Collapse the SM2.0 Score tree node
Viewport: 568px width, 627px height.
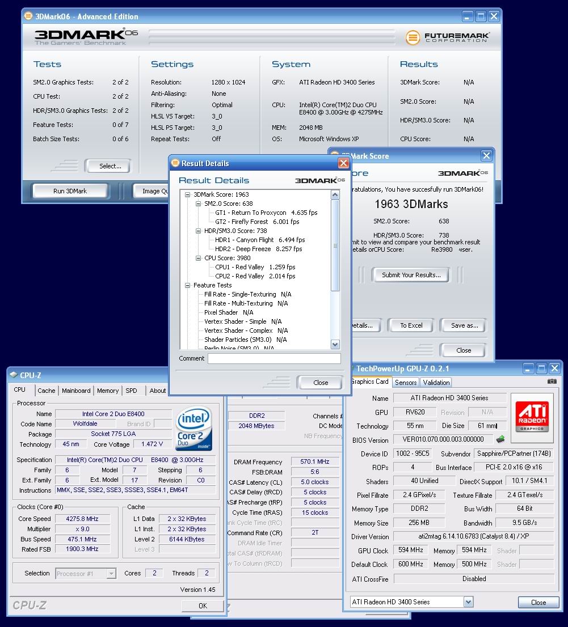click(x=198, y=204)
